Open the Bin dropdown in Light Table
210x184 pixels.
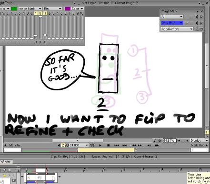[52, 9]
